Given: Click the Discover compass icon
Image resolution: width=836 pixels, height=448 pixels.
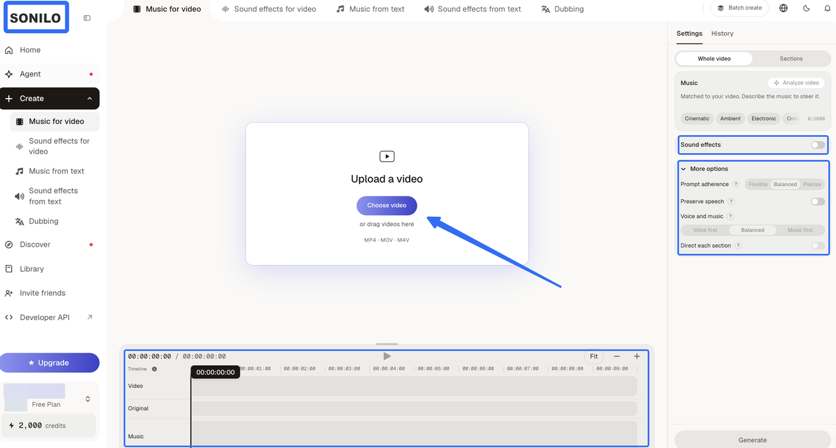Looking at the screenshot, I should point(9,245).
